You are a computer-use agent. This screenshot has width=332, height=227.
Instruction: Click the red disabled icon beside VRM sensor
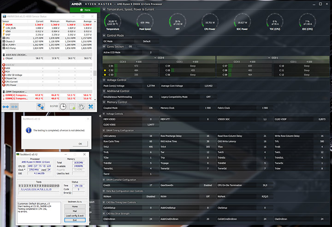[4, 68]
